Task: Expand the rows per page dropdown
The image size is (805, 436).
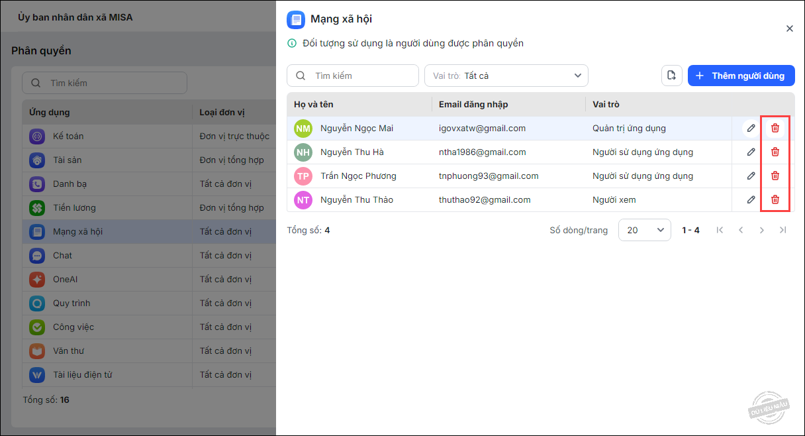Action: click(x=644, y=230)
